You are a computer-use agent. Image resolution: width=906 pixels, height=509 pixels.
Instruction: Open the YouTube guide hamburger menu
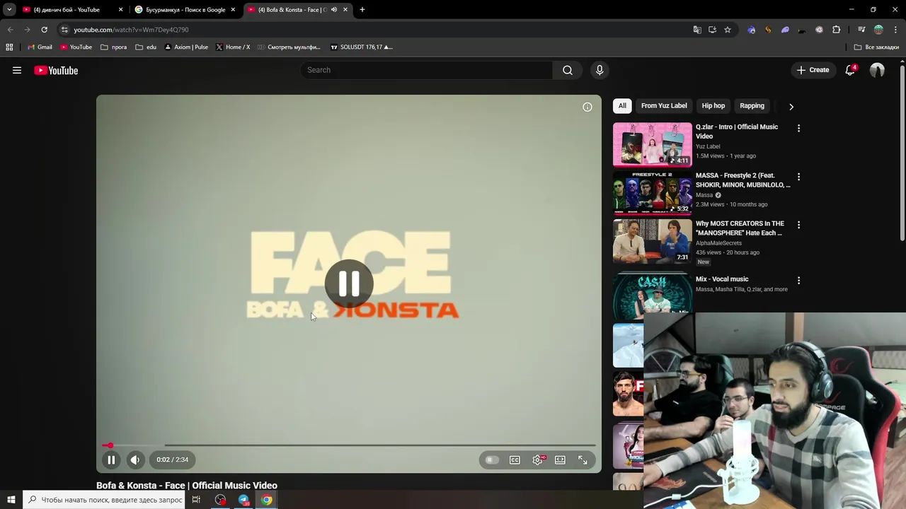17,70
